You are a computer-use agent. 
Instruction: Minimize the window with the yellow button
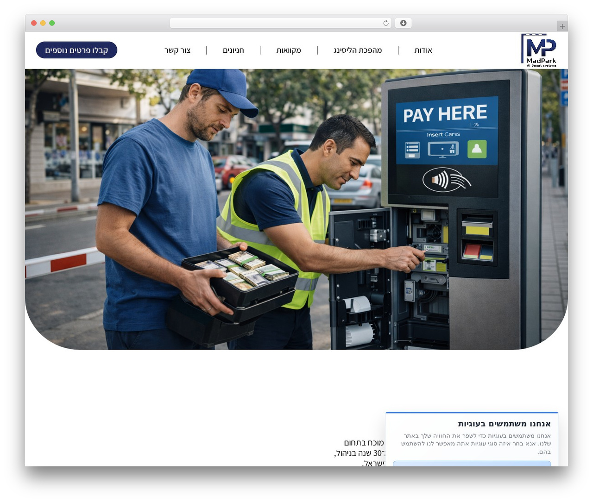point(43,23)
